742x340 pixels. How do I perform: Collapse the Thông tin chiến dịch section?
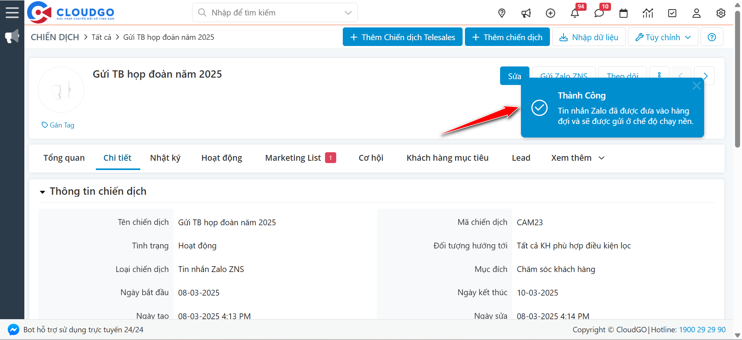click(x=43, y=192)
